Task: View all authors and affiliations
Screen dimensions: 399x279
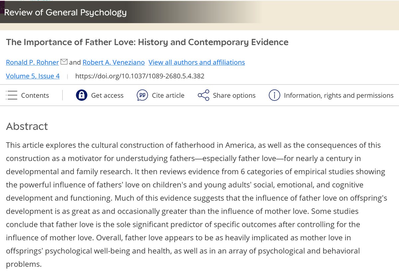Action: pos(197,62)
